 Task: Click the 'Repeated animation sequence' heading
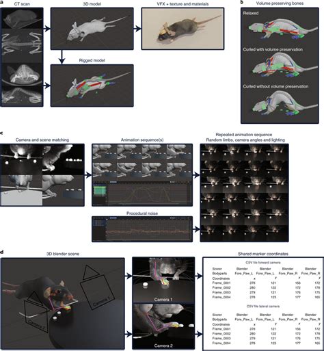point(244,135)
